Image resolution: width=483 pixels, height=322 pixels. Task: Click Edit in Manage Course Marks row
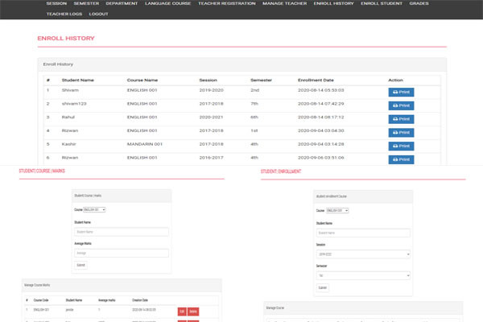coord(182,311)
